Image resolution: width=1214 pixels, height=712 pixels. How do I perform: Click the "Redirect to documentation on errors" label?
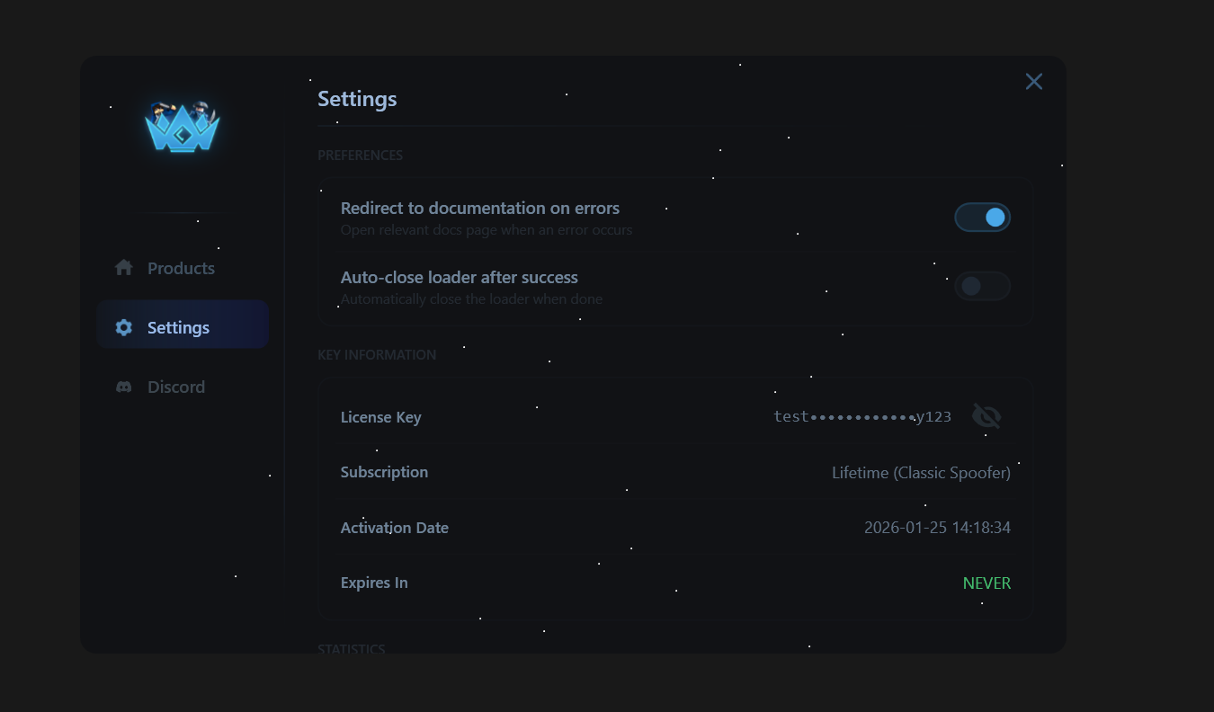[480, 208]
